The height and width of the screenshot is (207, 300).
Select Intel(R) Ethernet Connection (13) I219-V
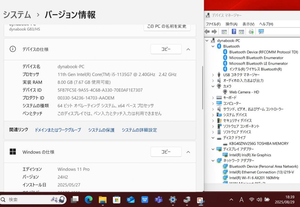coord(262,172)
